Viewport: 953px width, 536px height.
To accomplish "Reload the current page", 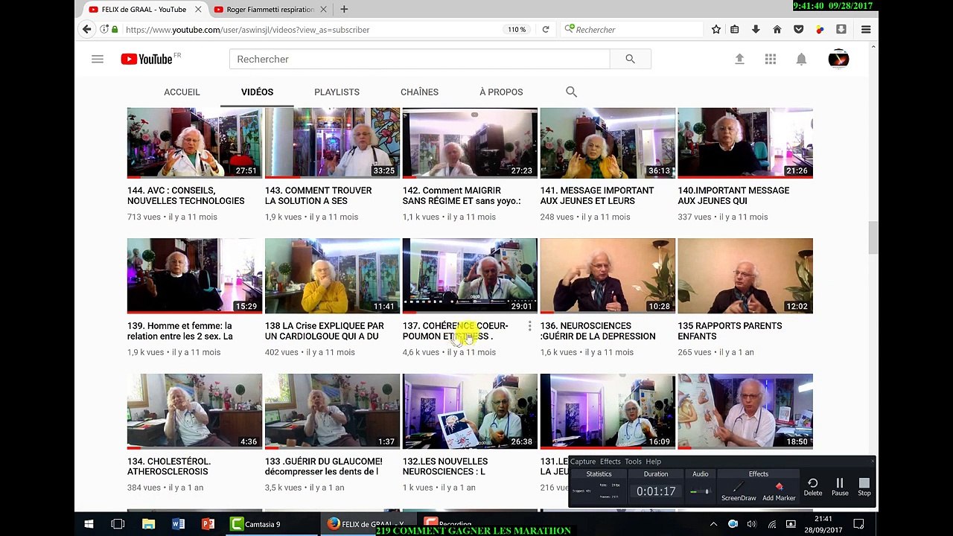I will (x=545, y=29).
